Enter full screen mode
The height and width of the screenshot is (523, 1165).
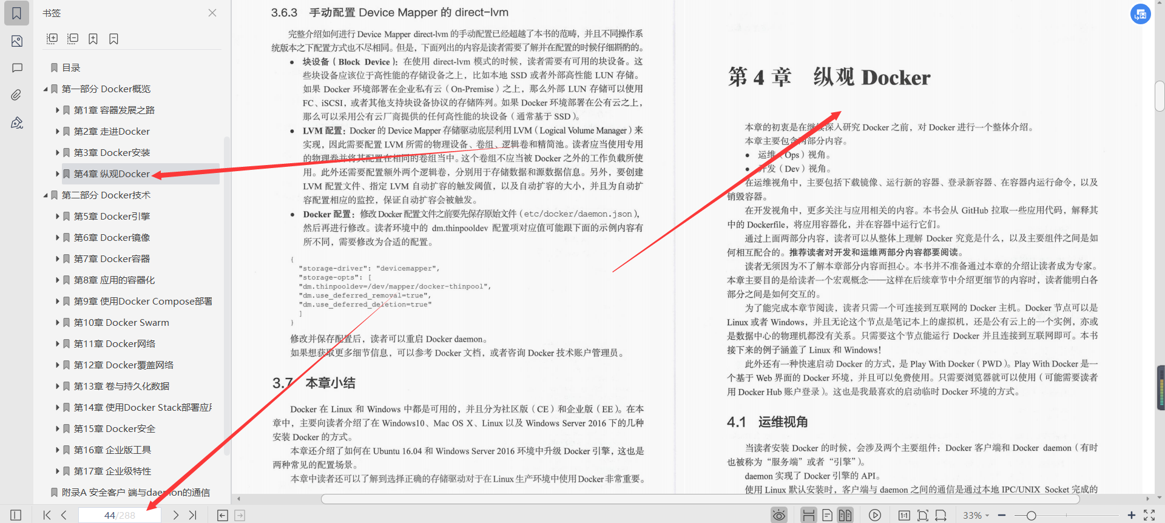(1149, 515)
